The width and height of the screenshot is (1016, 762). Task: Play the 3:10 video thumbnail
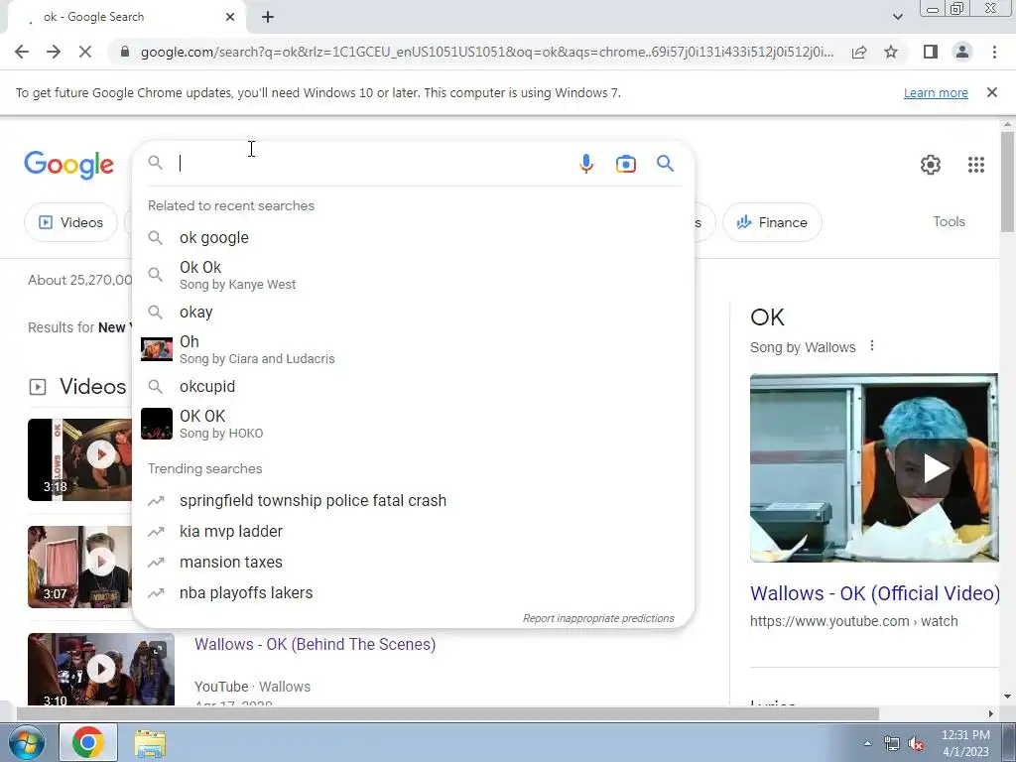(x=101, y=669)
